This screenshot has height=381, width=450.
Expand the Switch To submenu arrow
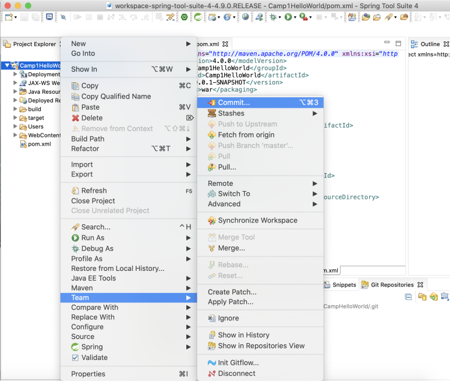(315, 194)
